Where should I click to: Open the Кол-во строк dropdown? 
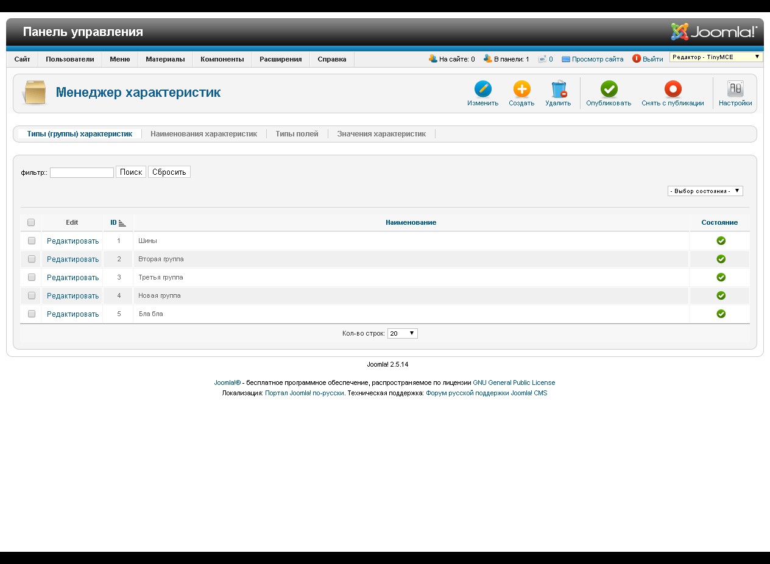click(x=403, y=333)
